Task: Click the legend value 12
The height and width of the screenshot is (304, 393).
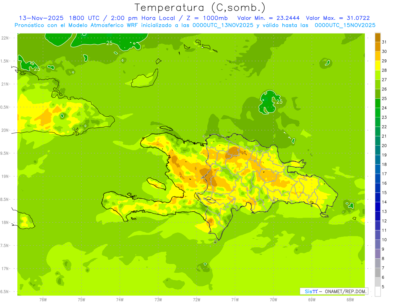Action: coord(384,221)
